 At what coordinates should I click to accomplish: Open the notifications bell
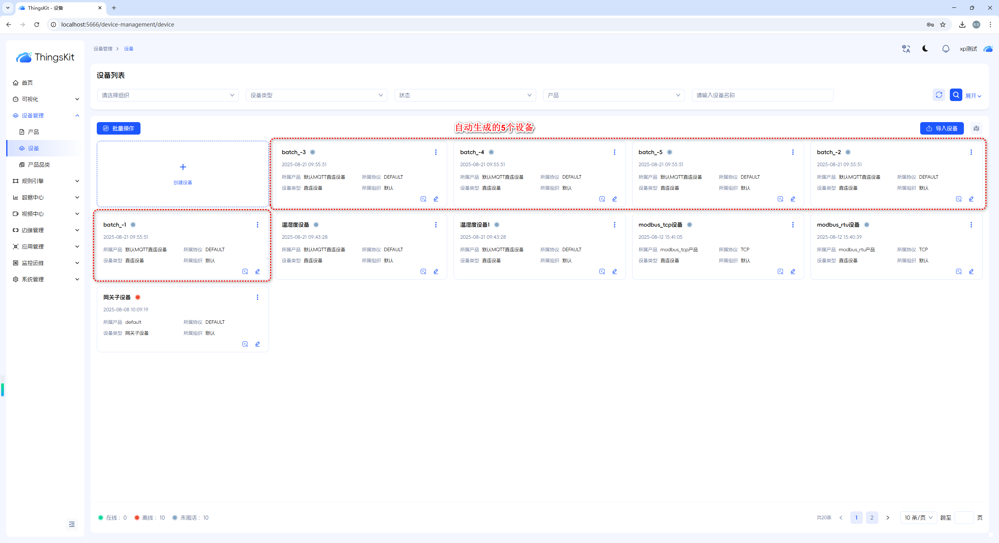coord(946,49)
